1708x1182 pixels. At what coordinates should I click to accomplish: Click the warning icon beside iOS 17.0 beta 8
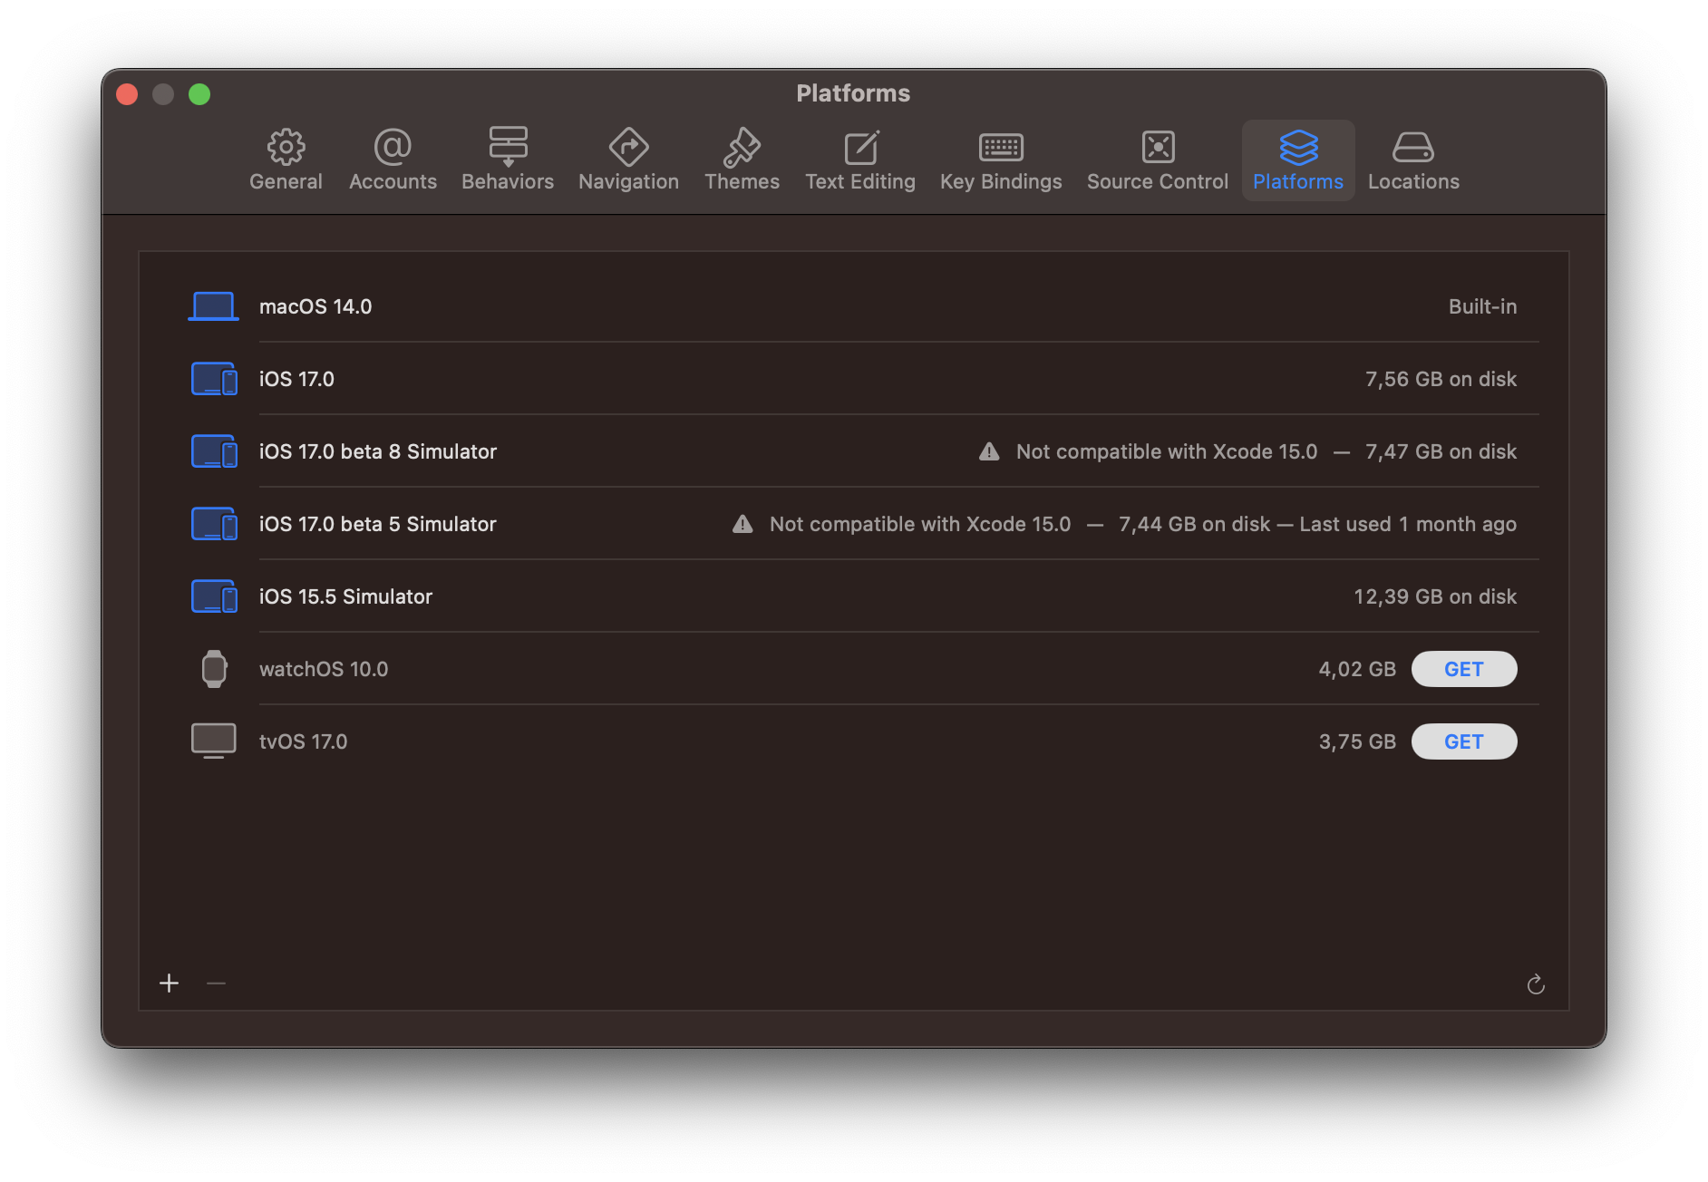(987, 451)
